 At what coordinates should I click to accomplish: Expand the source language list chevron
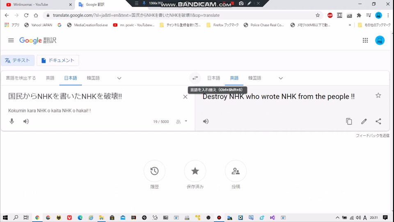coord(119,78)
